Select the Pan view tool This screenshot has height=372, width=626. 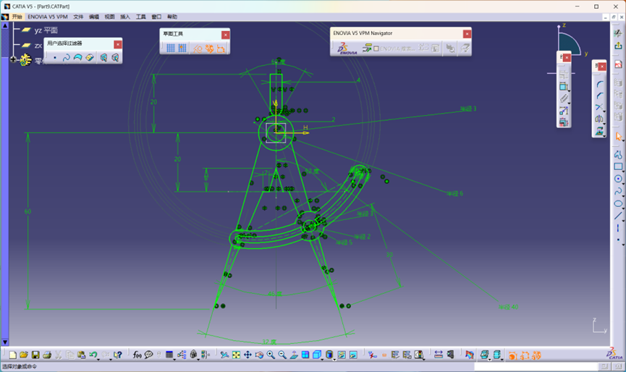(248, 355)
